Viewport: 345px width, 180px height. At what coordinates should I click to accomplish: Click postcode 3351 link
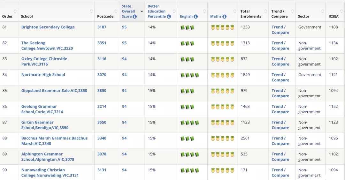tap(102, 43)
